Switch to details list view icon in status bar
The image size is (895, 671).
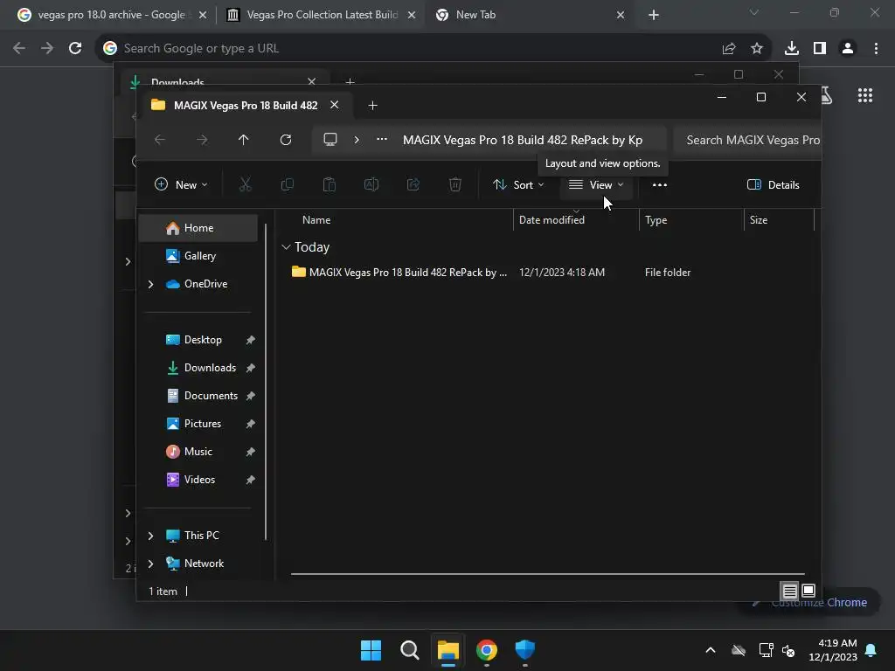point(789,591)
